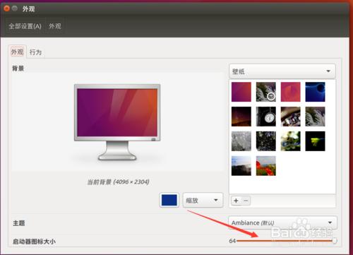Click the 外观 breadcrumb button in header
This screenshot has width=353, height=255.
tap(55, 26)
